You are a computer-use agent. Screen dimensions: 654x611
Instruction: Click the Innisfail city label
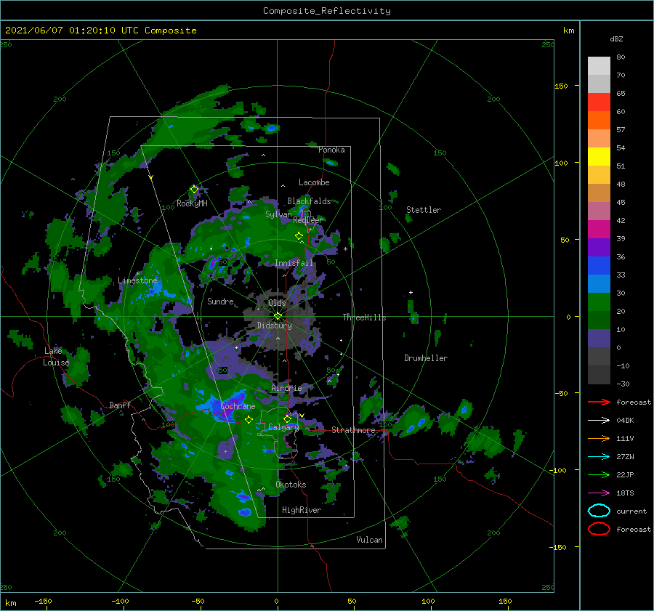[294, 263]
